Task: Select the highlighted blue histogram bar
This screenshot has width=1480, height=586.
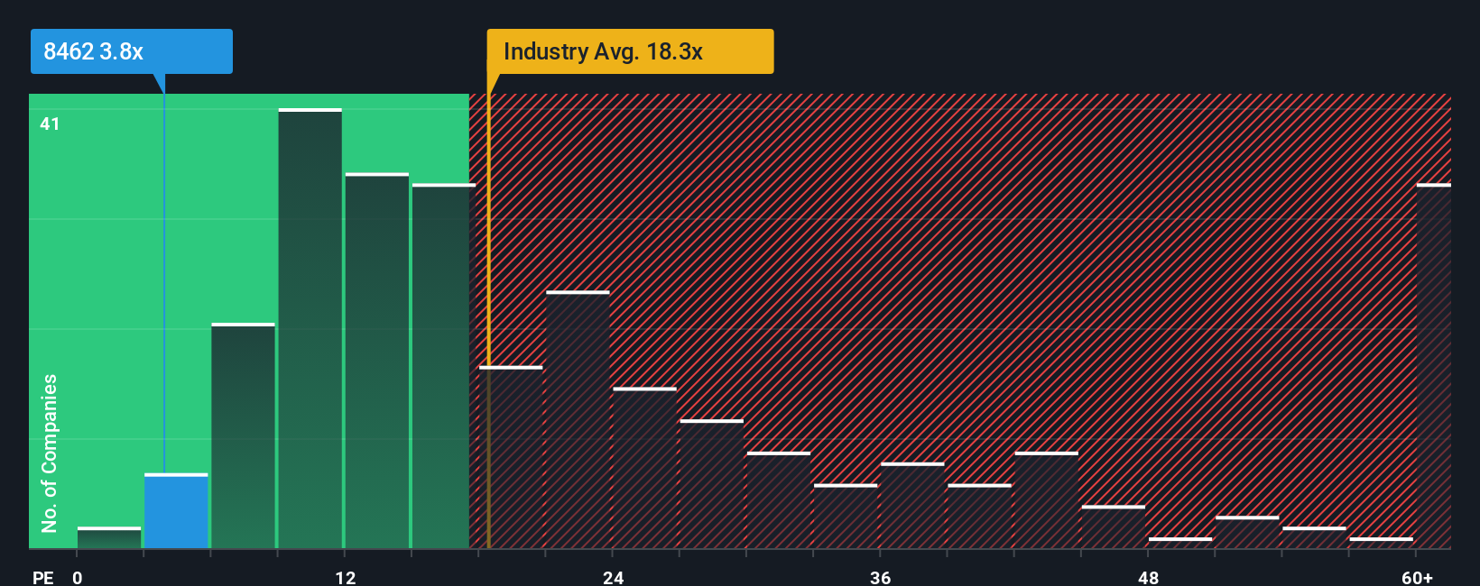Action: (176, 511)
